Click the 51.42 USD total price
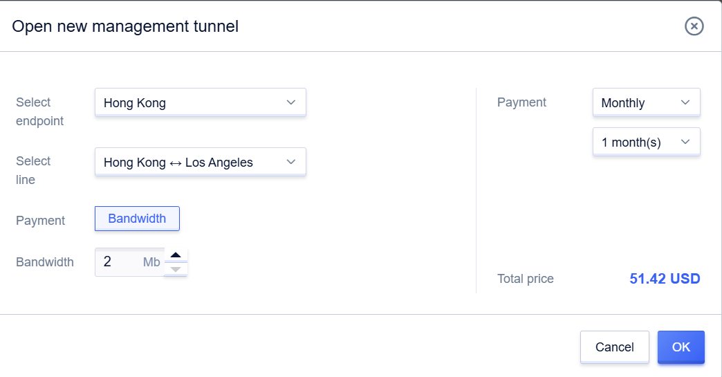Image resolution: width=722 pixels, height=377 pixels. click(665, 279)
